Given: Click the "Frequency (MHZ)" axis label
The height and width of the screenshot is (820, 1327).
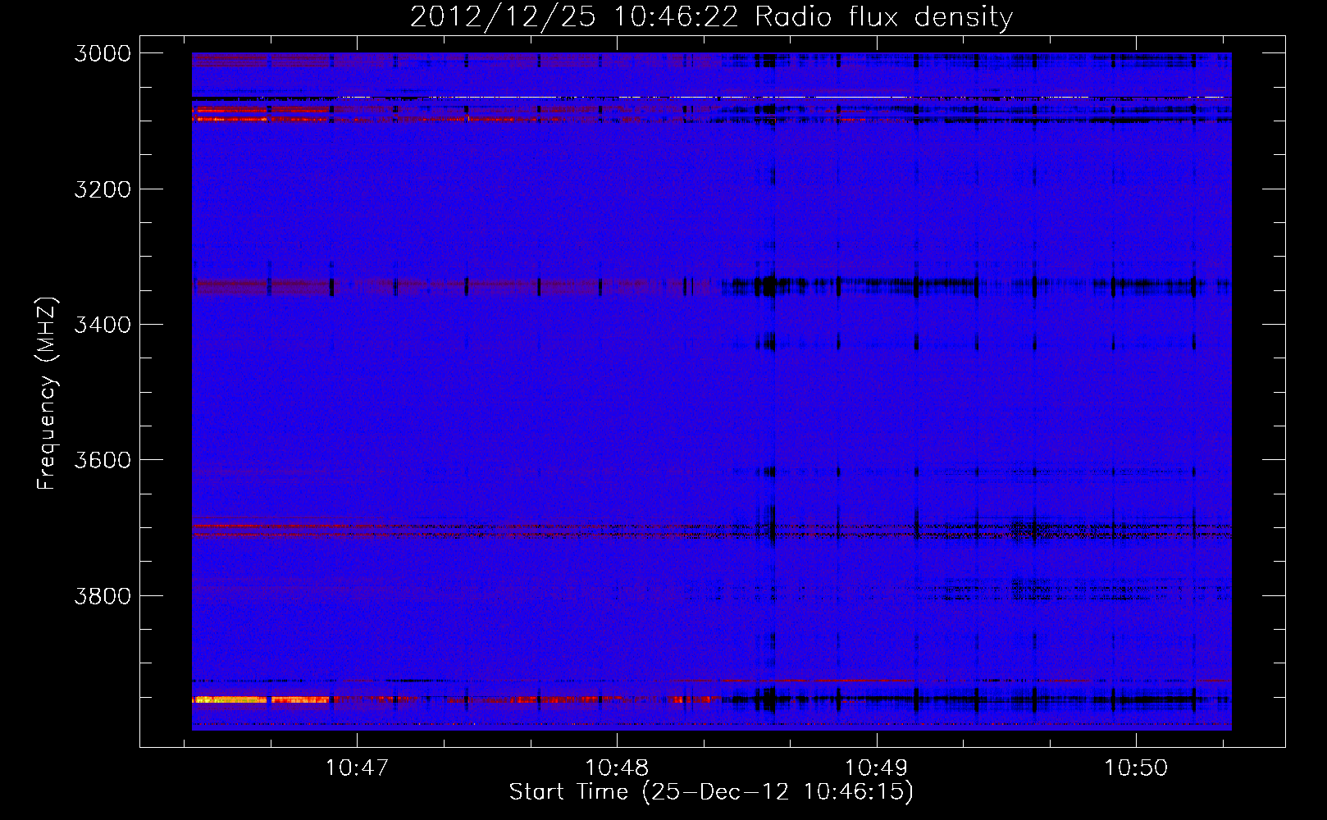Looking at the screenshot, I should [48, 394].
